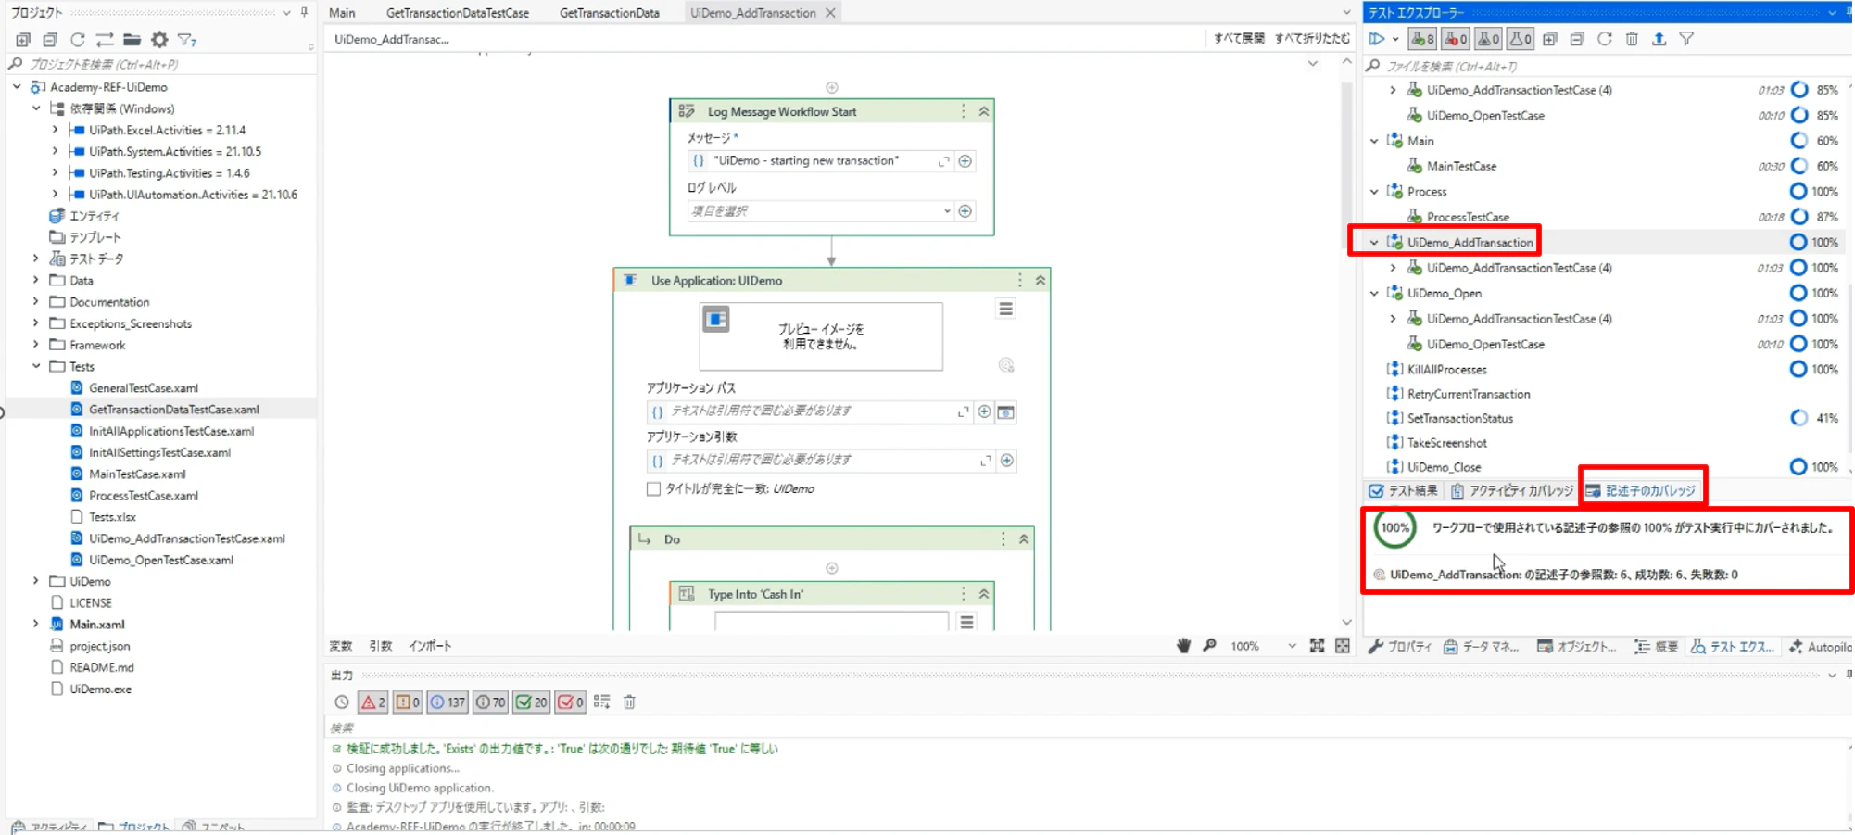Open the 100% zoom level dropdown

1292,646
